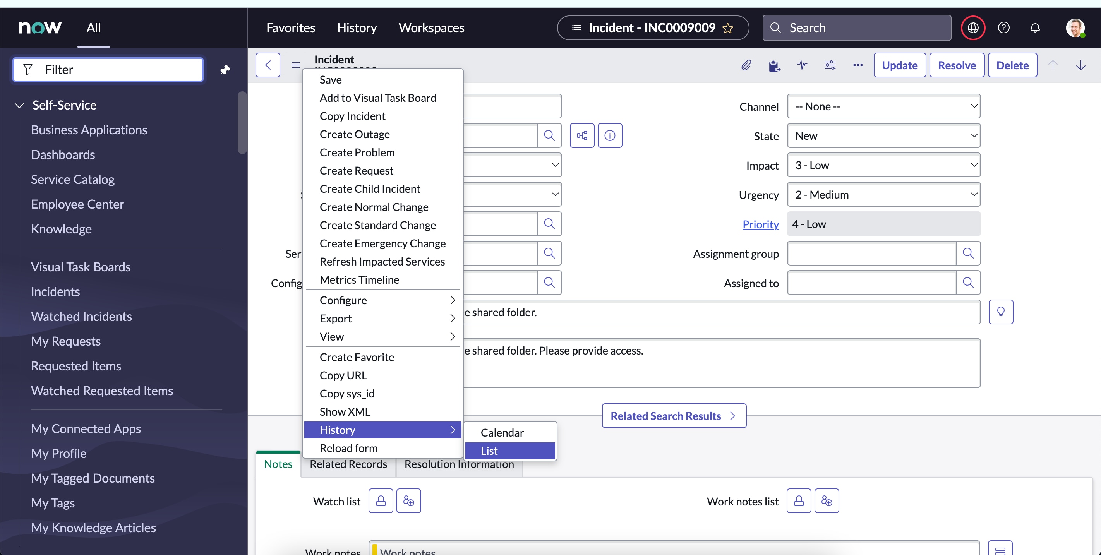
Task: Open Incidents in the sidebar
Action: coord(56,291)
